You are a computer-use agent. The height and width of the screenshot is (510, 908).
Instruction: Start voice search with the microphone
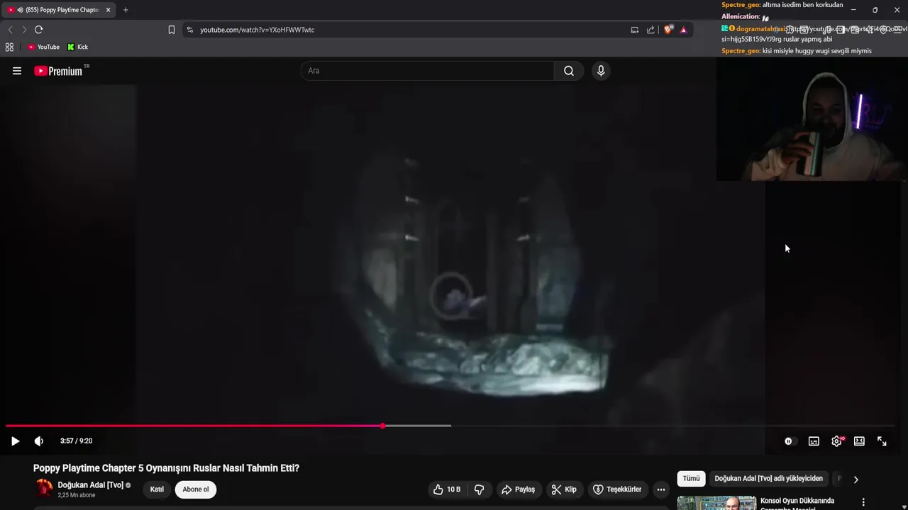601,71
